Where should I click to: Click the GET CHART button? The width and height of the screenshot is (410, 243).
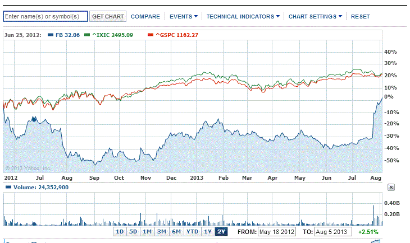(108, 16)
